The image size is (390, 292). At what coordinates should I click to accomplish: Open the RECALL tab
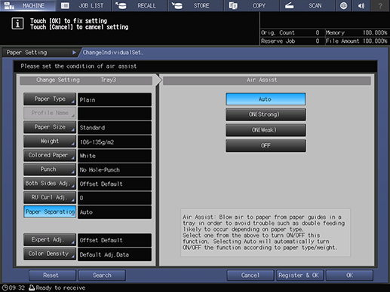140,5
